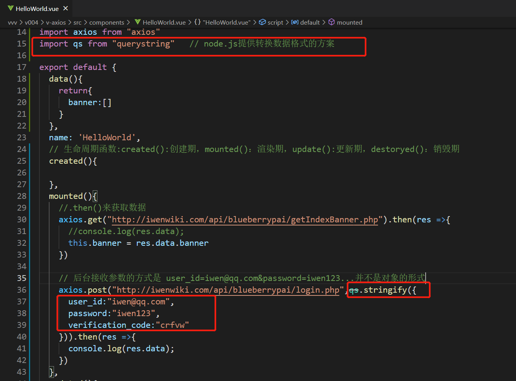Select line number 36 in gutter
This screenshot has width=516, height=381.
click(x=22, y=290)
